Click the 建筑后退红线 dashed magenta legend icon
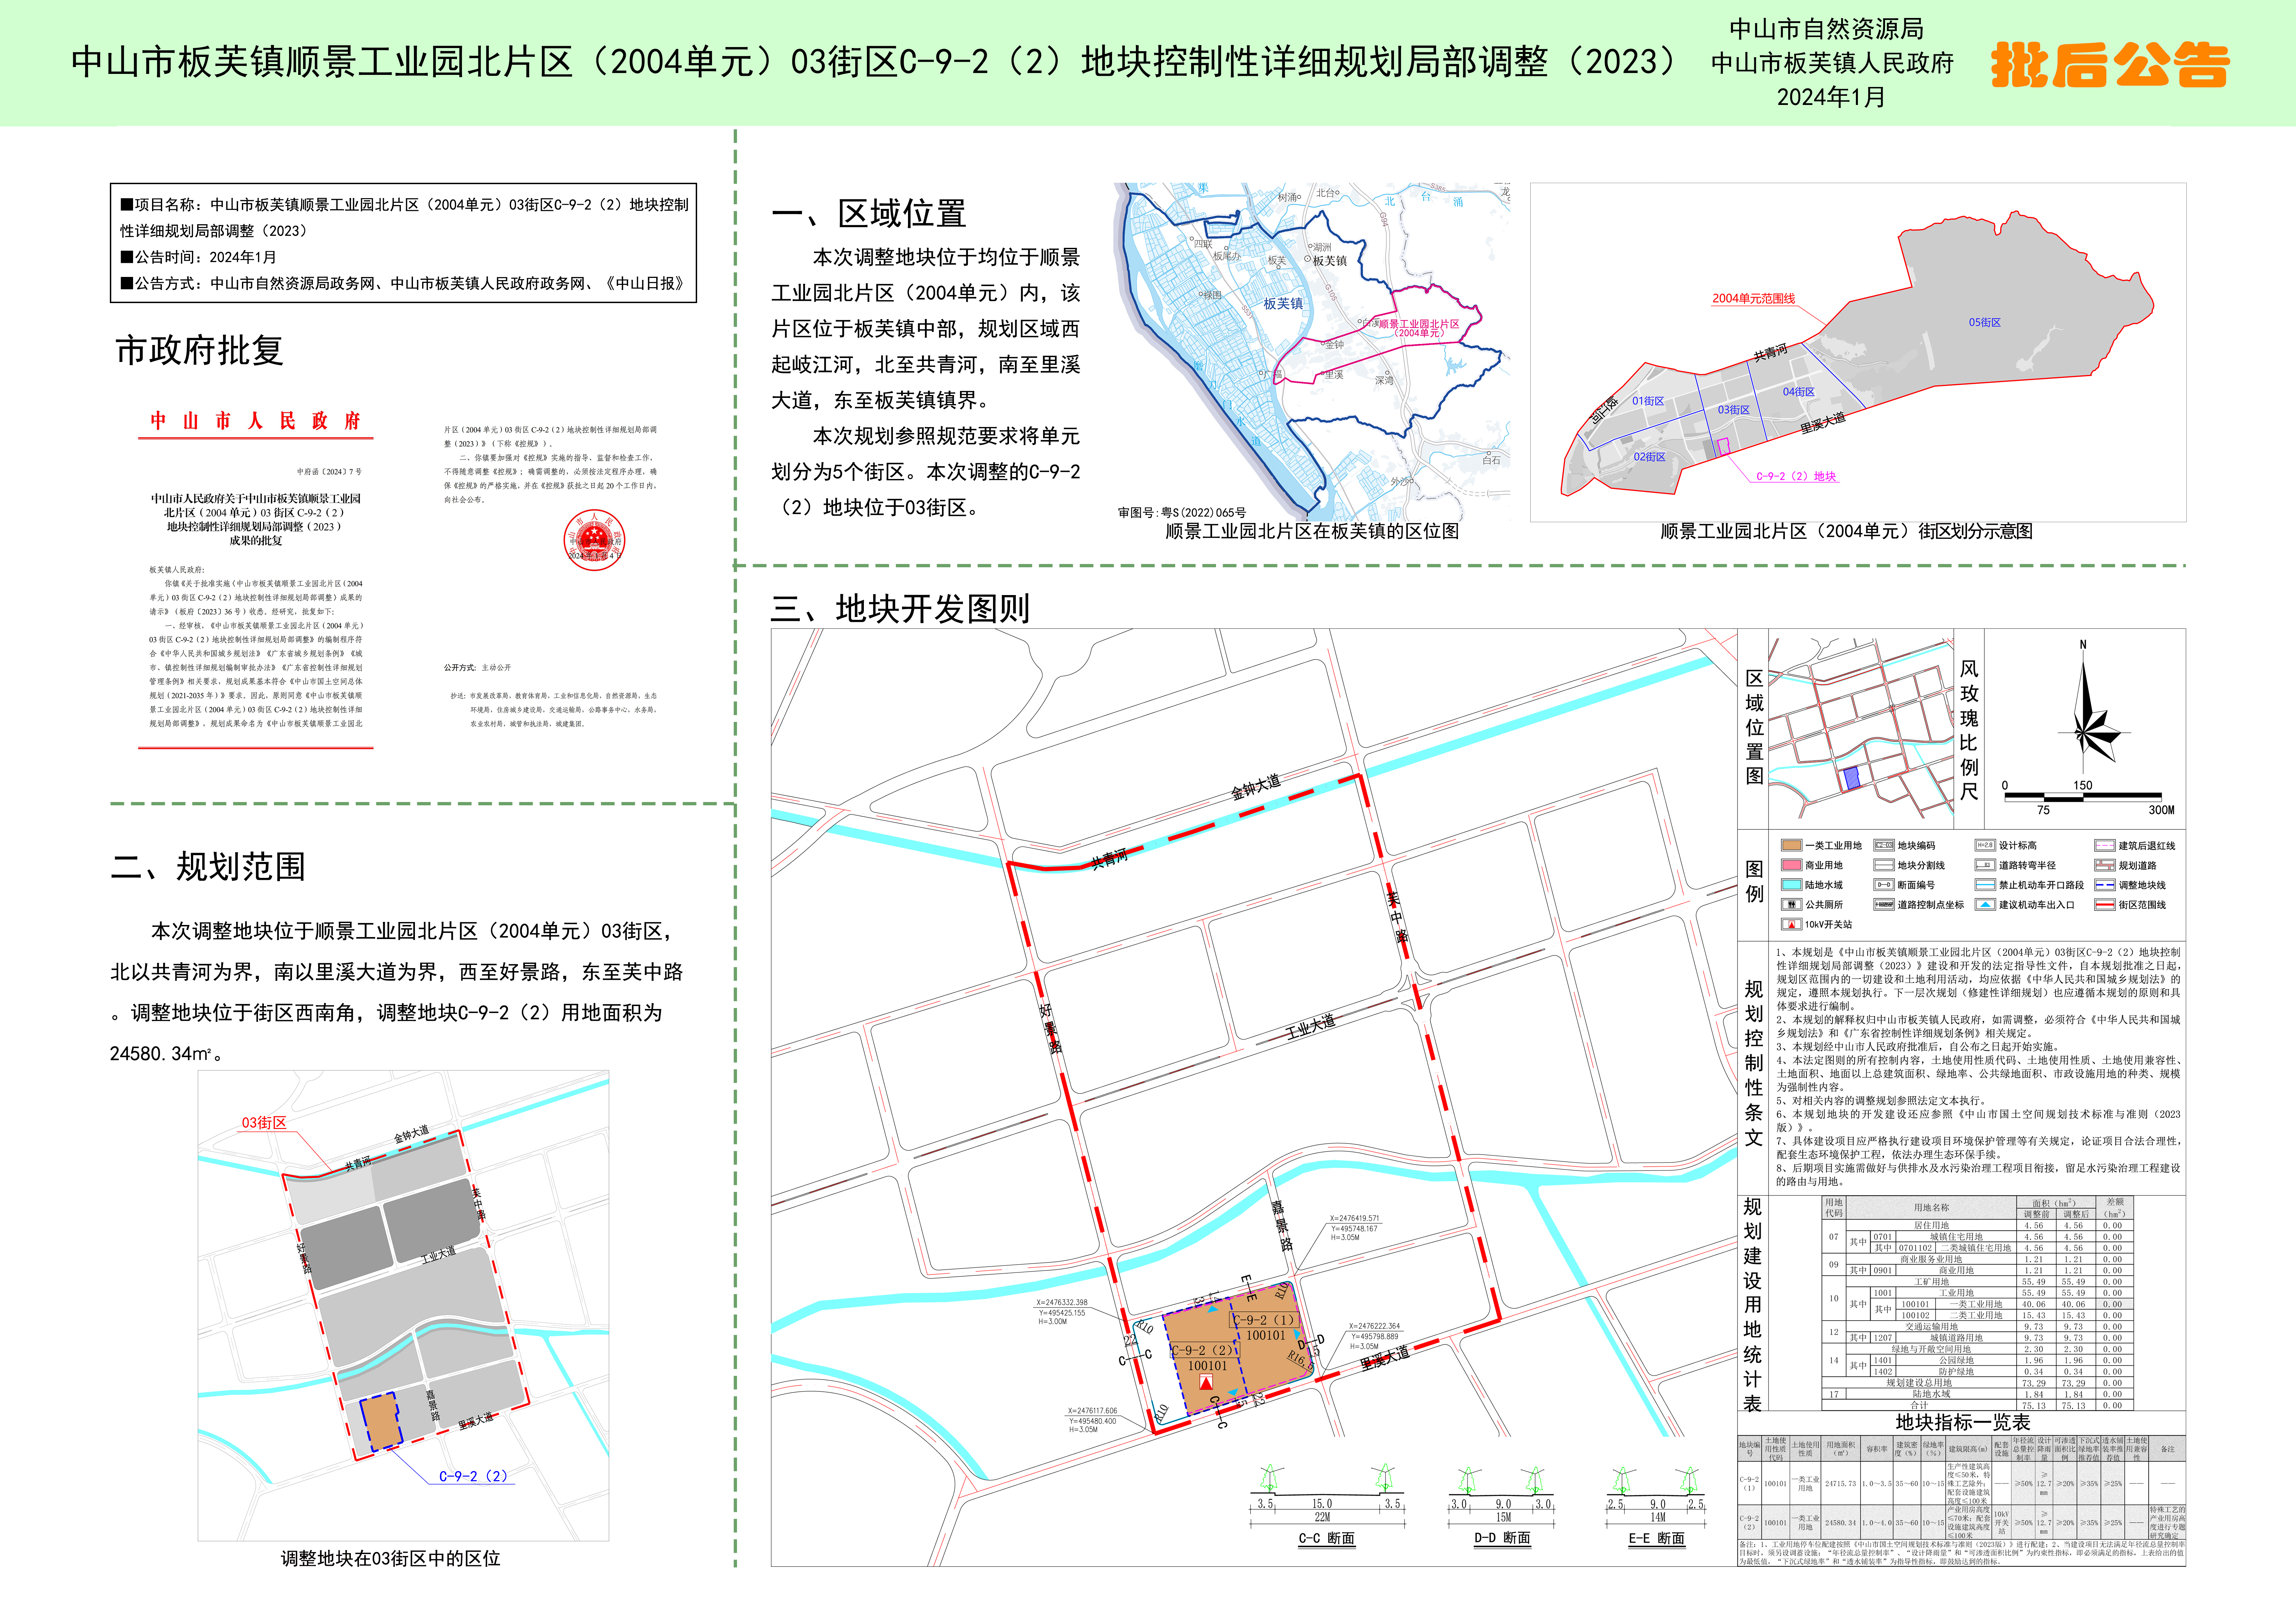 2105,845
